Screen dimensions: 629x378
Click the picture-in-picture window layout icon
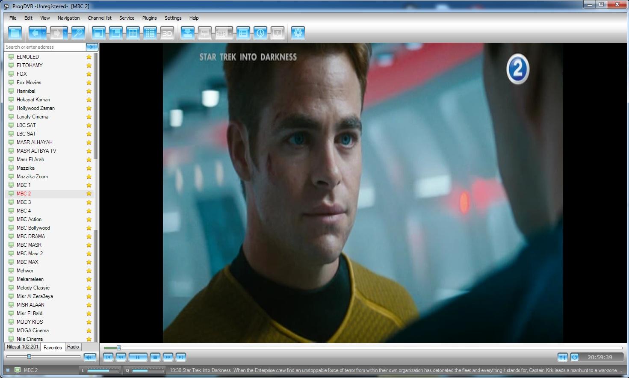tap(99, 33)
